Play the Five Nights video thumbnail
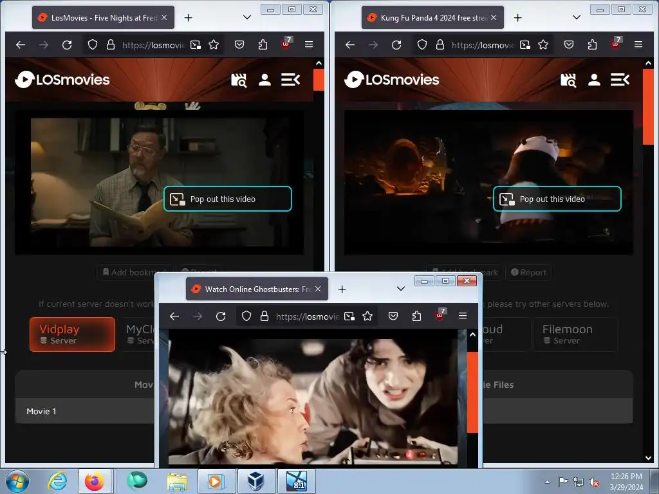The width and height of the screenshot is (659, 494). click(160, 182)
